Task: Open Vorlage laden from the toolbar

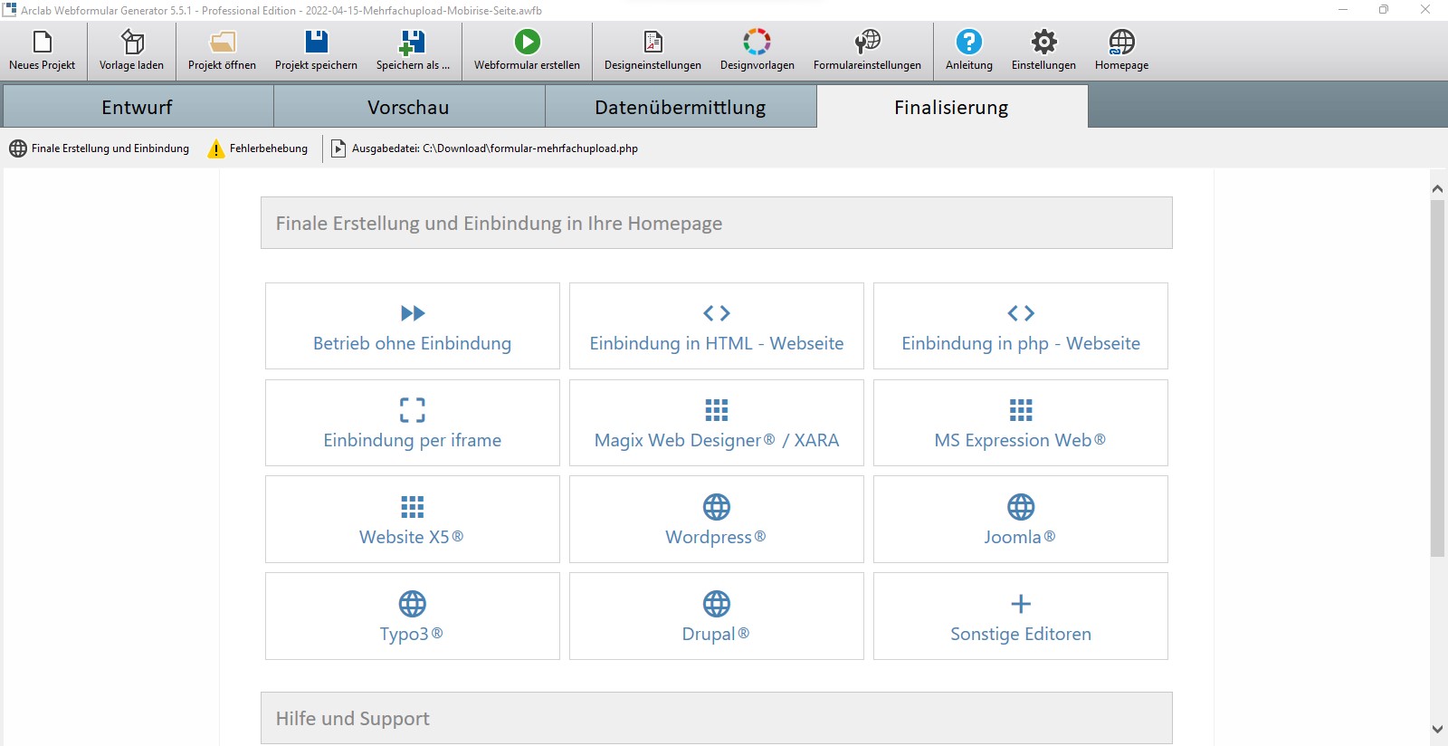Action: point(132,43)
